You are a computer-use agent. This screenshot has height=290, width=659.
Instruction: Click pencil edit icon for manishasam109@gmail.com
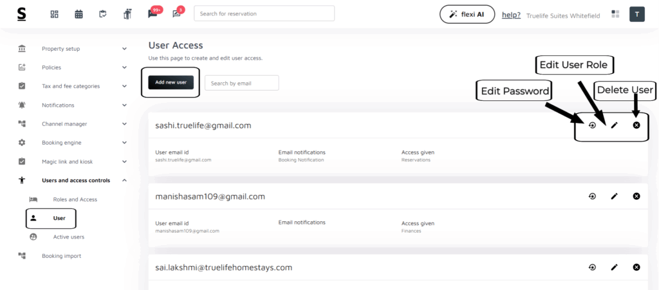click(x=614, y=196)
